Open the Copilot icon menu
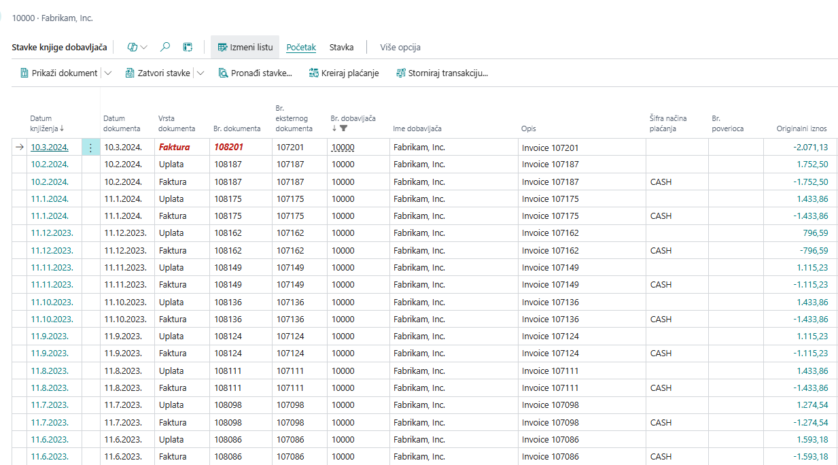Viewport: 838px width, 465px height. point(137,47)
